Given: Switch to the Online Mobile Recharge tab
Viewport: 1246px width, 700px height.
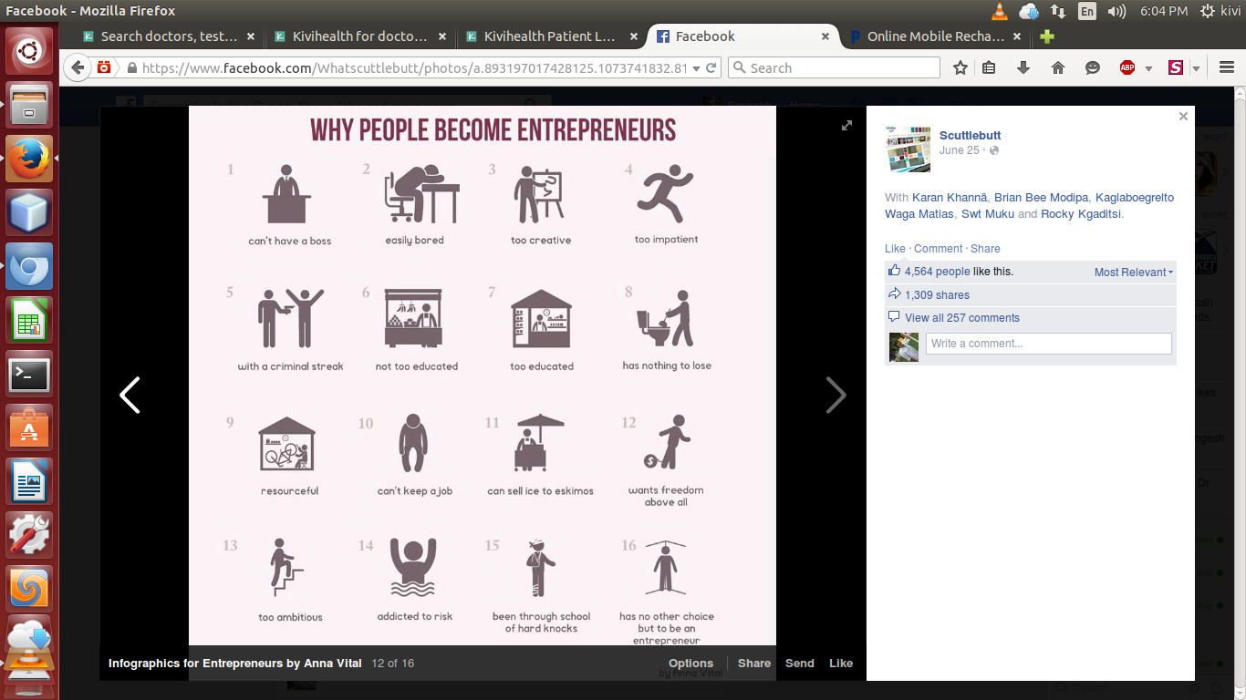Looking at the screenshot, I should coord(934,36).
